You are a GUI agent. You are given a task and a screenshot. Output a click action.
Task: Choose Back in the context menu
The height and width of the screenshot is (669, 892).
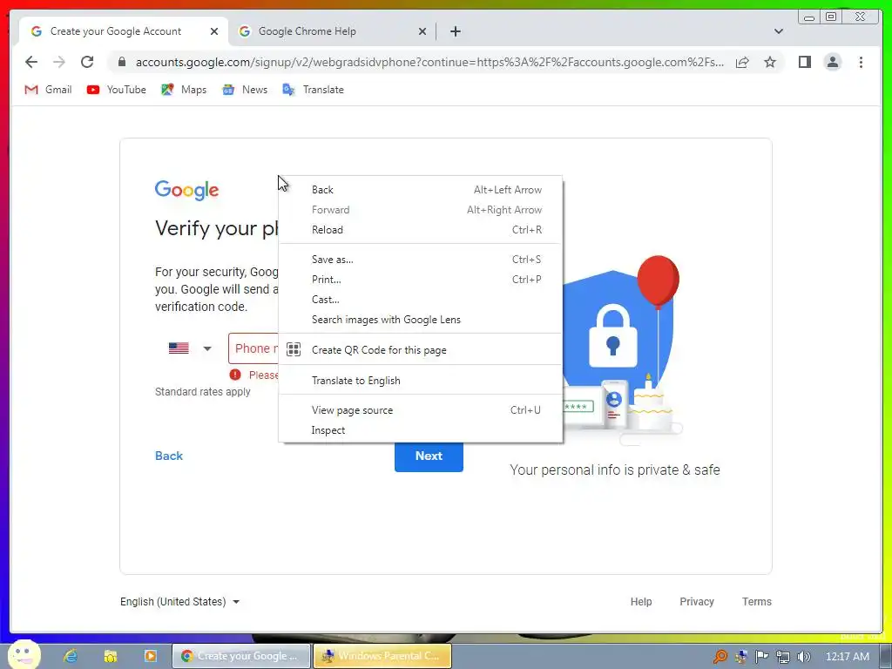421,189
